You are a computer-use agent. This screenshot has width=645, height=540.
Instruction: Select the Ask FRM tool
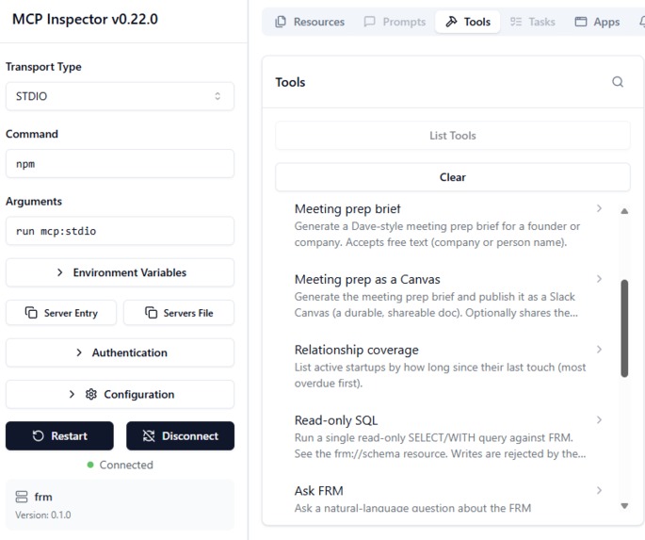[448, 499]
